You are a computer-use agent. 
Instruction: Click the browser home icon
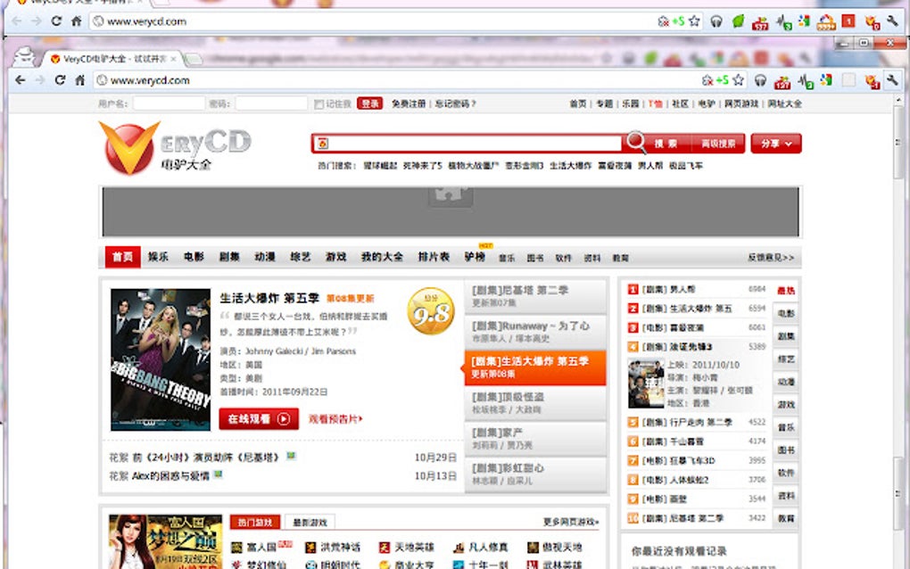80,79
